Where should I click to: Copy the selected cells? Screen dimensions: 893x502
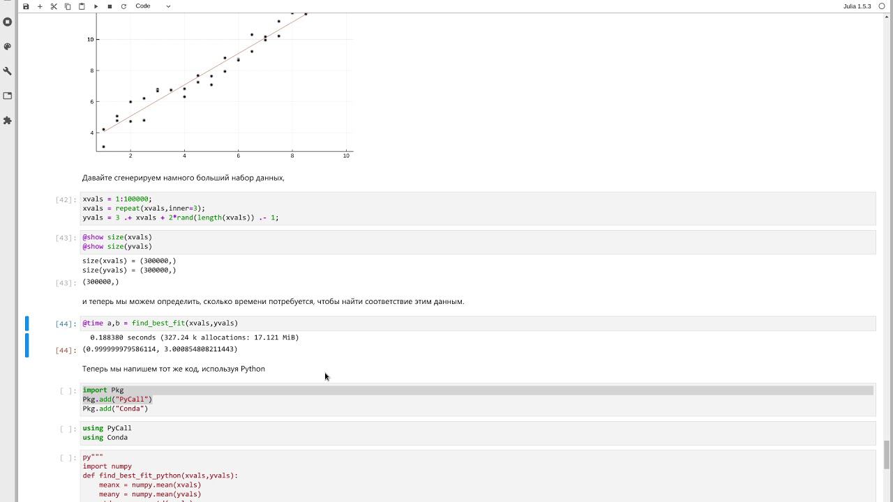click(x=68, y=6)
